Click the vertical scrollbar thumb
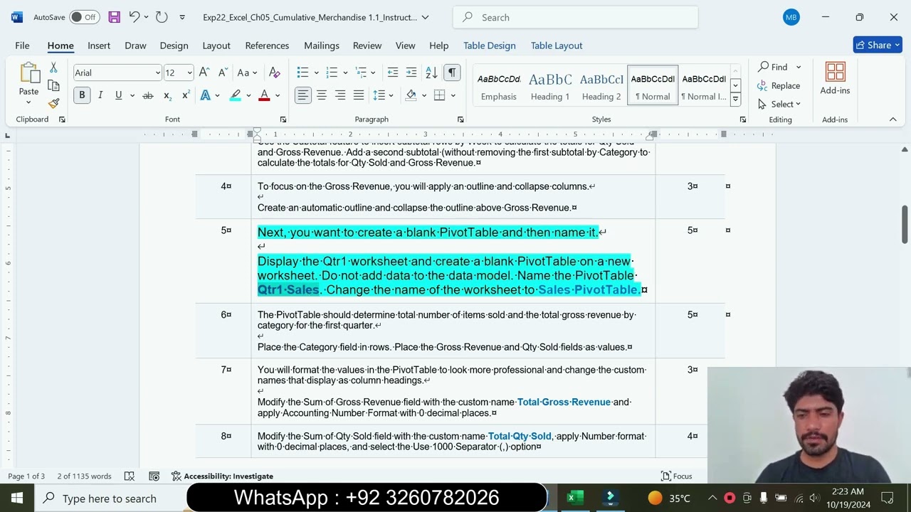Viewport: 911px width, 512px height. tap(905, 224)
